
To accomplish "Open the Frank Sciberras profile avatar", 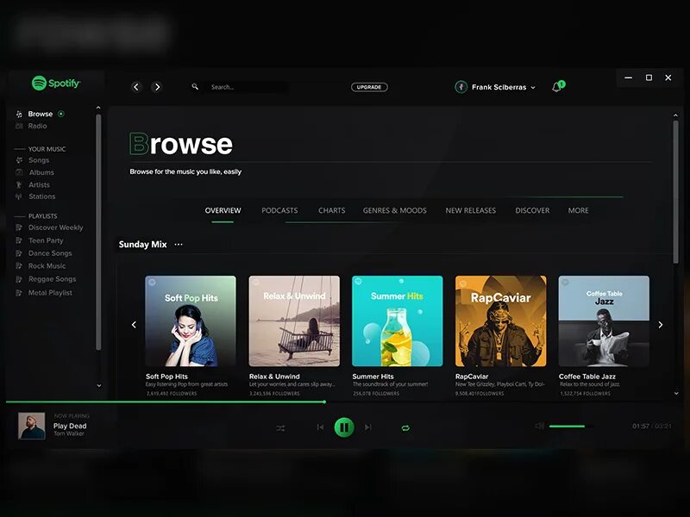I will point(461,87).
